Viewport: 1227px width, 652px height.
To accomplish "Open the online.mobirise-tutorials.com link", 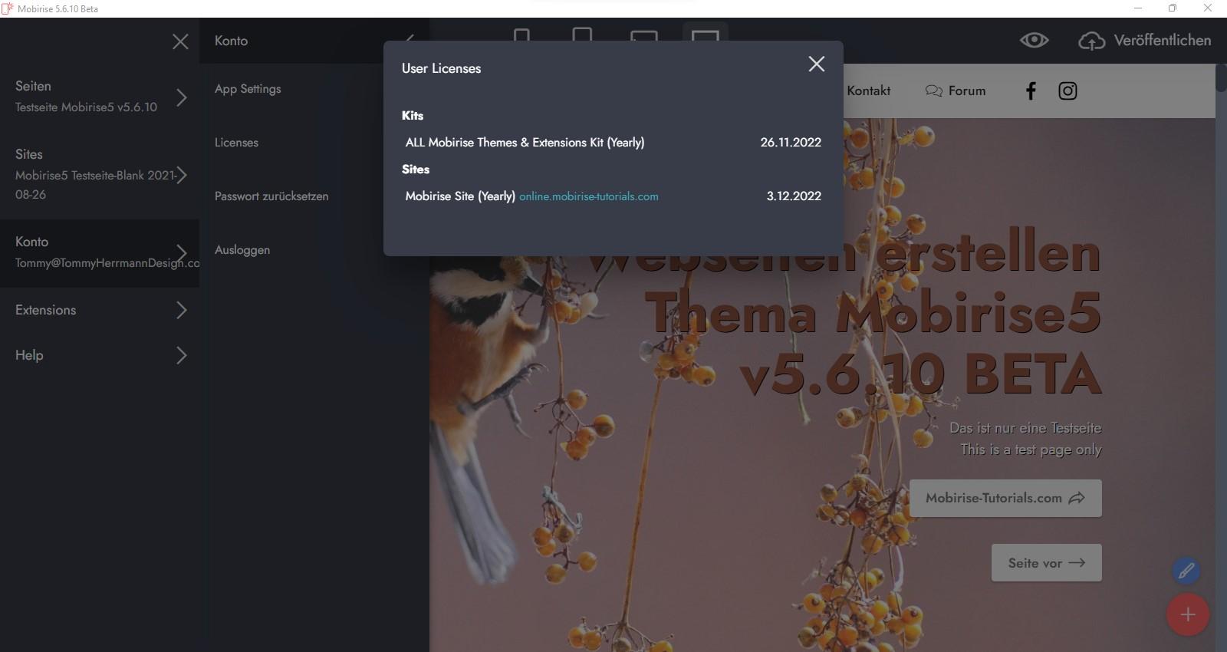I will pos(589,196).
